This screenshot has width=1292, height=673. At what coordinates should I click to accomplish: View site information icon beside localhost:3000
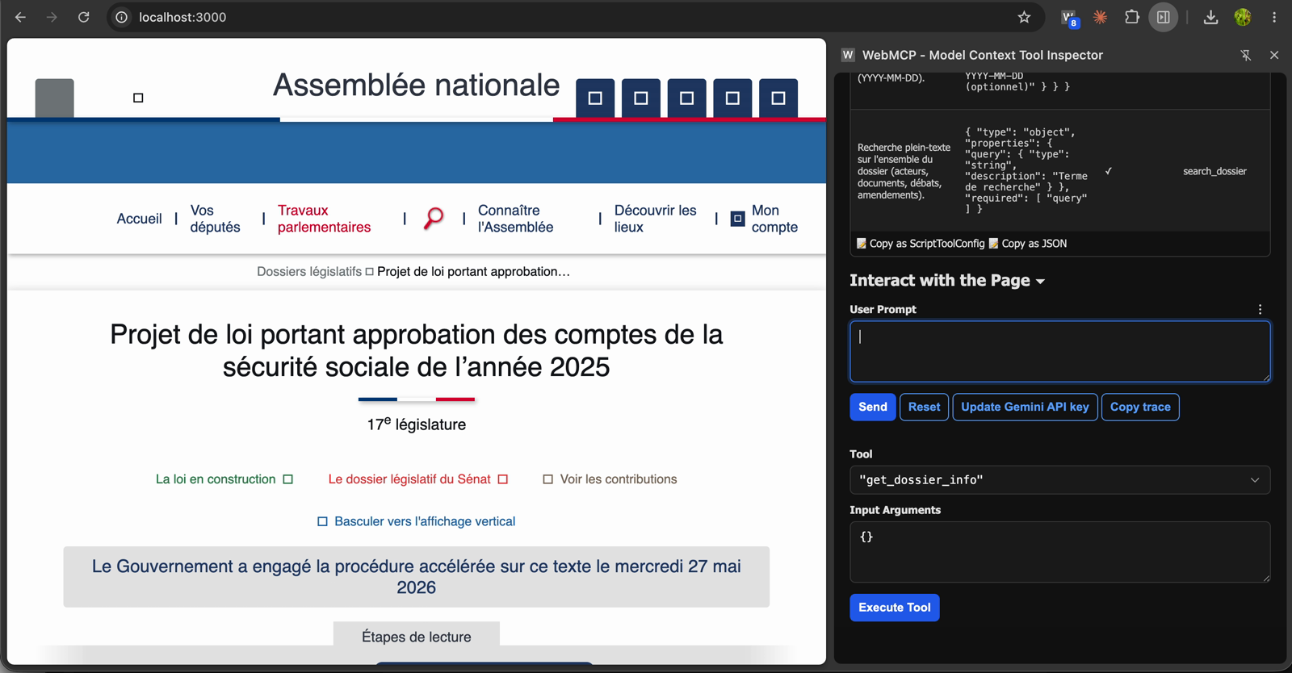click(x=121, y=17)
